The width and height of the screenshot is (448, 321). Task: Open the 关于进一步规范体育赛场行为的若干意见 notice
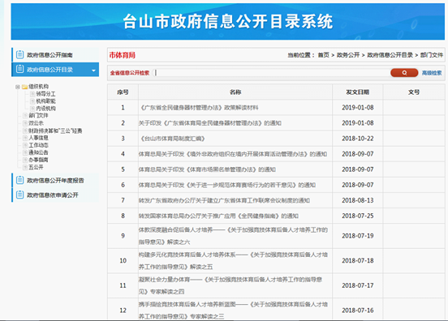(227, 185)
